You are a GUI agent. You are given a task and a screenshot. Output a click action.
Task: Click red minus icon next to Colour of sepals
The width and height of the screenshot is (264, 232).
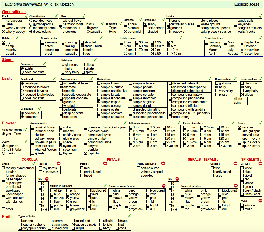pos(236,186)
